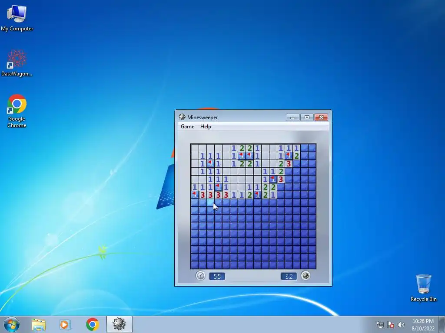
Task: Click the Show desktop button at the taskbar edge
Action: [x=442, y=324]
